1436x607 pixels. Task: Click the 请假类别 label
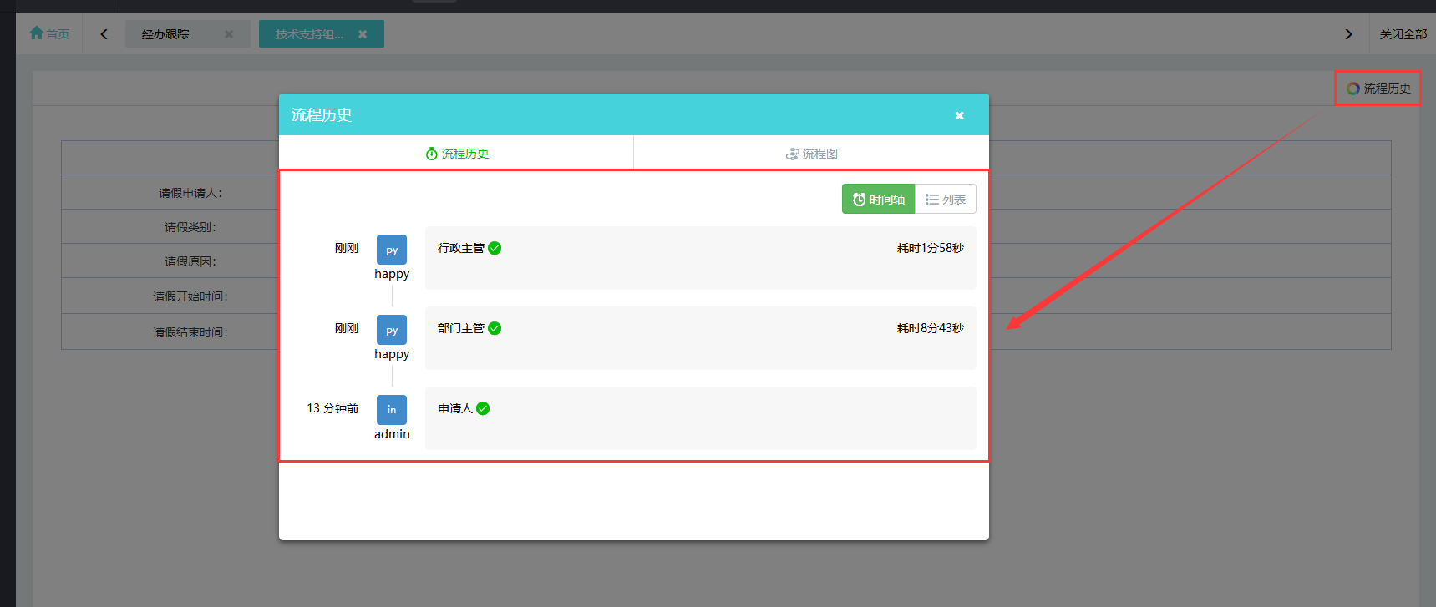(x=190, y=227)
